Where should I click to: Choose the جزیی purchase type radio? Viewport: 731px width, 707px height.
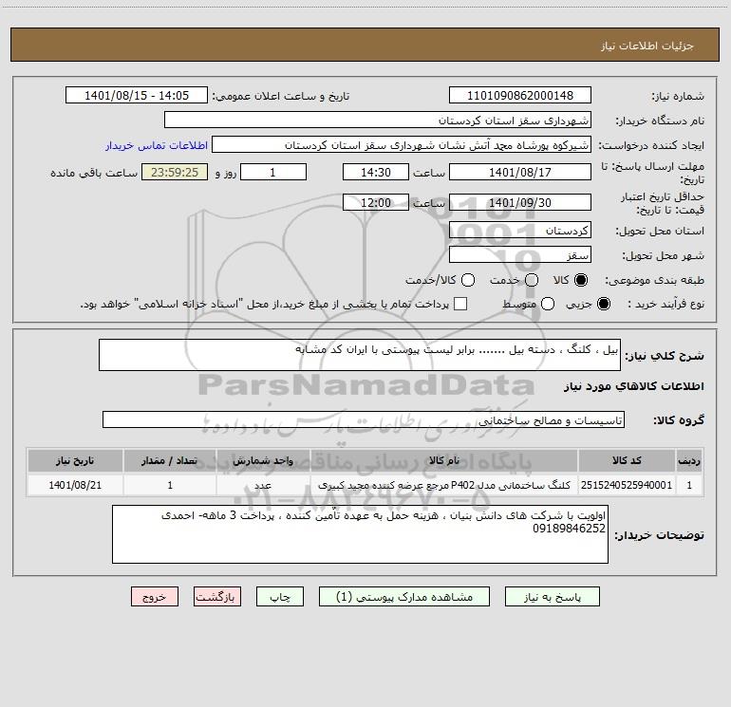click(604, 304)
